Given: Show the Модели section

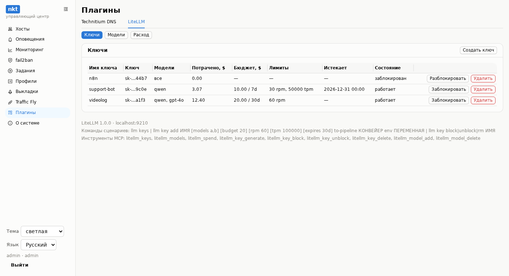Looking at the screenshot, I should coord(116,35).
